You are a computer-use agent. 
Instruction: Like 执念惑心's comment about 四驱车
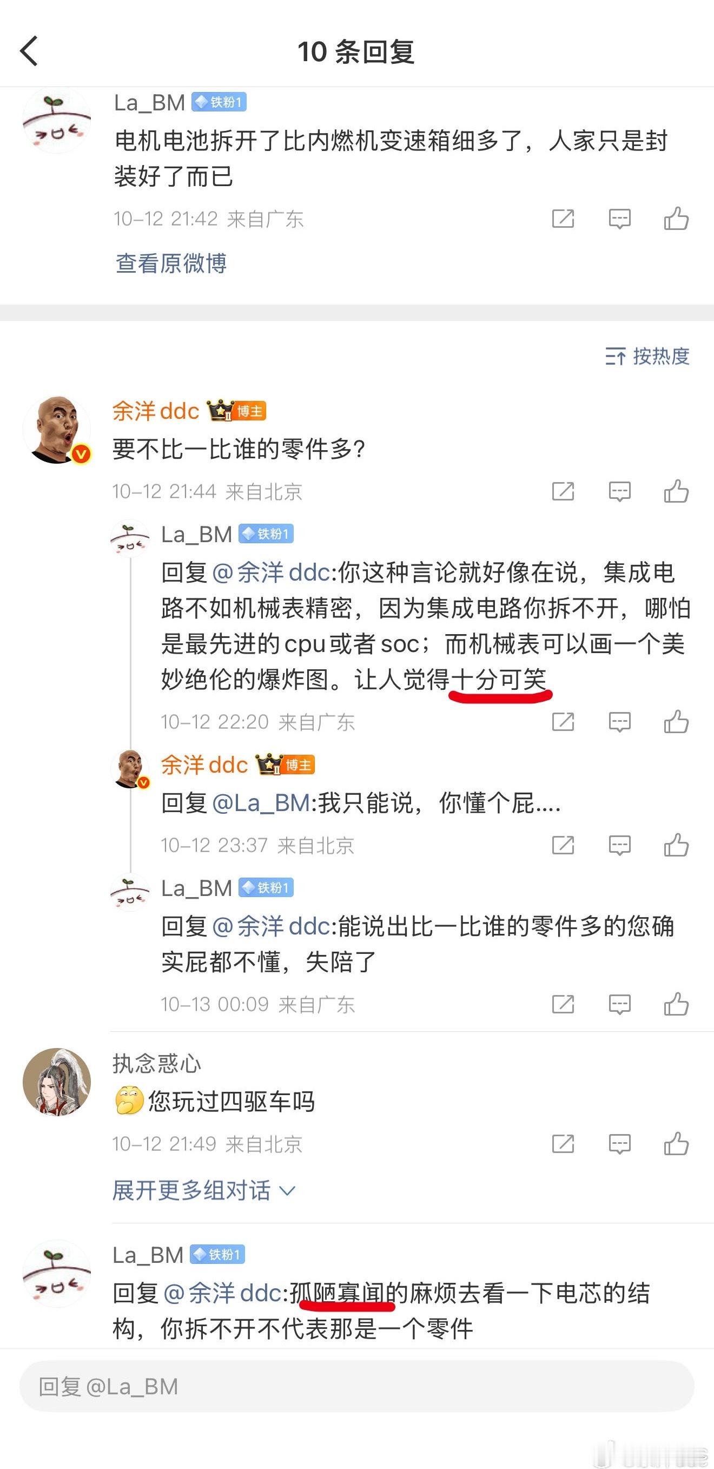676,1144
